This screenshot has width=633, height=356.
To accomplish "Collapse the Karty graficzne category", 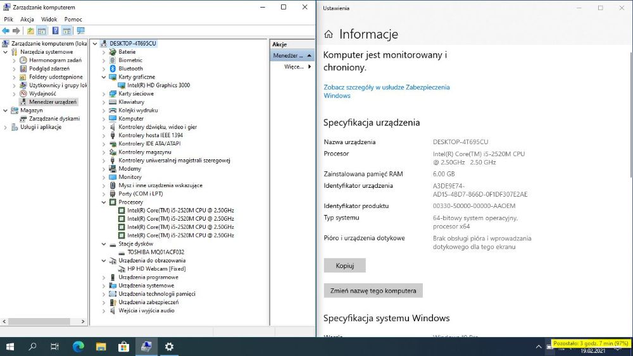I will click(x=104, y=77).
